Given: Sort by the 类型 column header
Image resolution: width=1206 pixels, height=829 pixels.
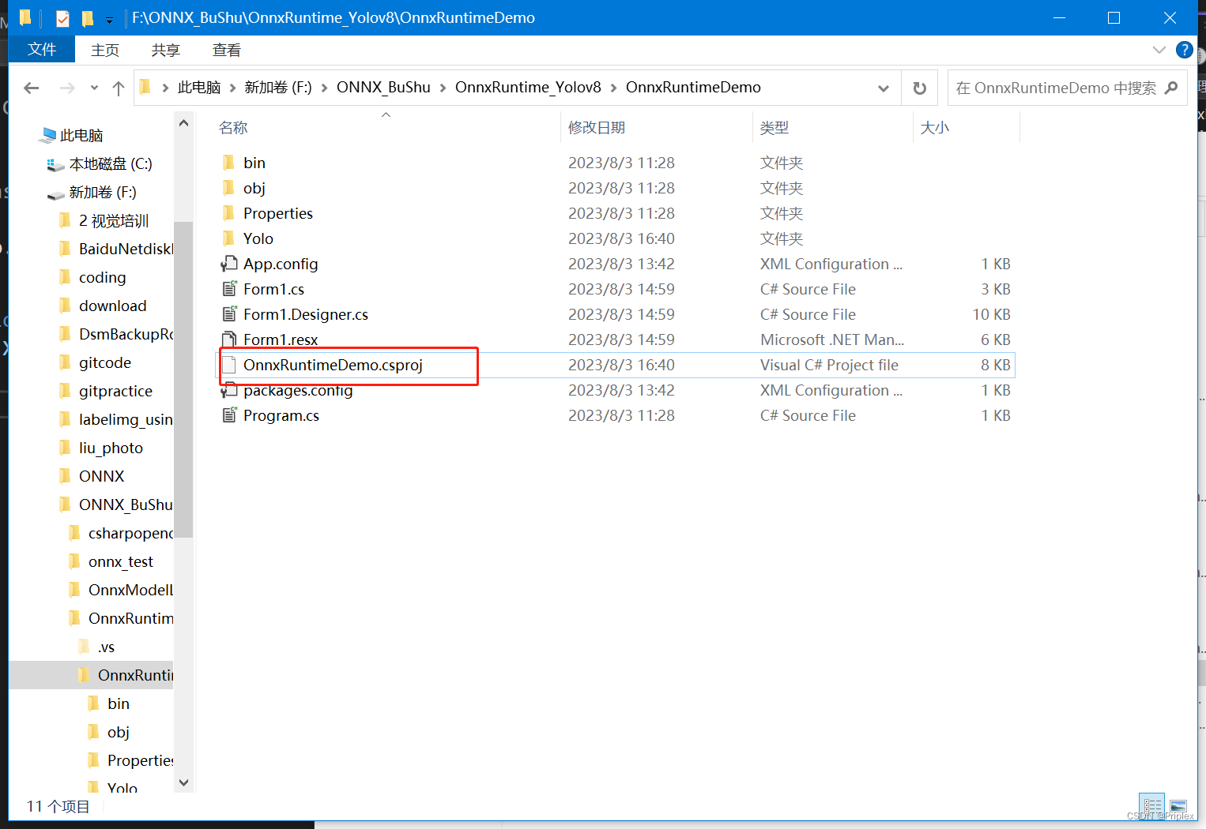Looking at the screenshot, I should (774, 128).
